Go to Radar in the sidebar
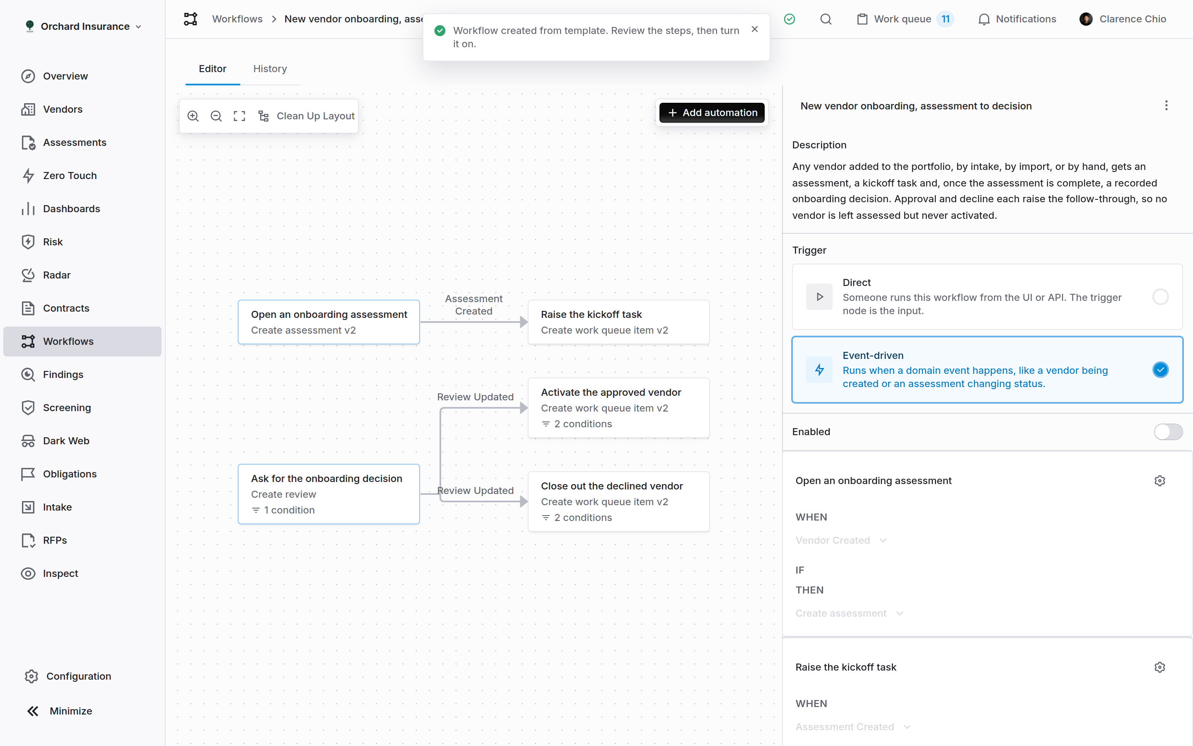The image size is (1193, 746). click(x=82, y=275)
